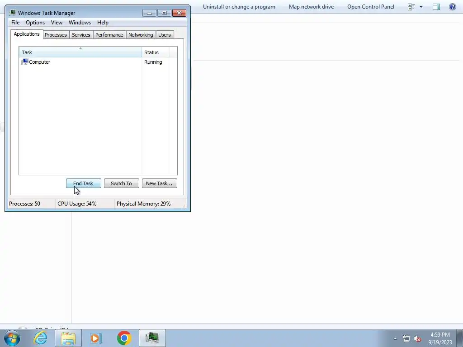This screenshot has height=347, width=463.
Task: Click Map network drive in Explorer
Action: tap(311, 7)
